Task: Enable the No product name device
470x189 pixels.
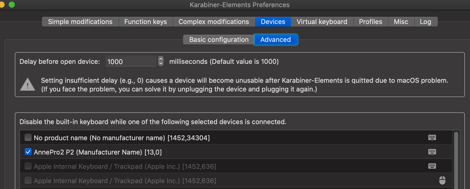Action: [x=28, y=137]
